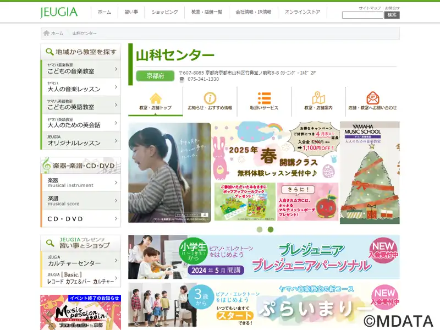Click the JEUGIA logo
Screen dimensions: 440x330
pyautogui.click(x=59, y=12)
